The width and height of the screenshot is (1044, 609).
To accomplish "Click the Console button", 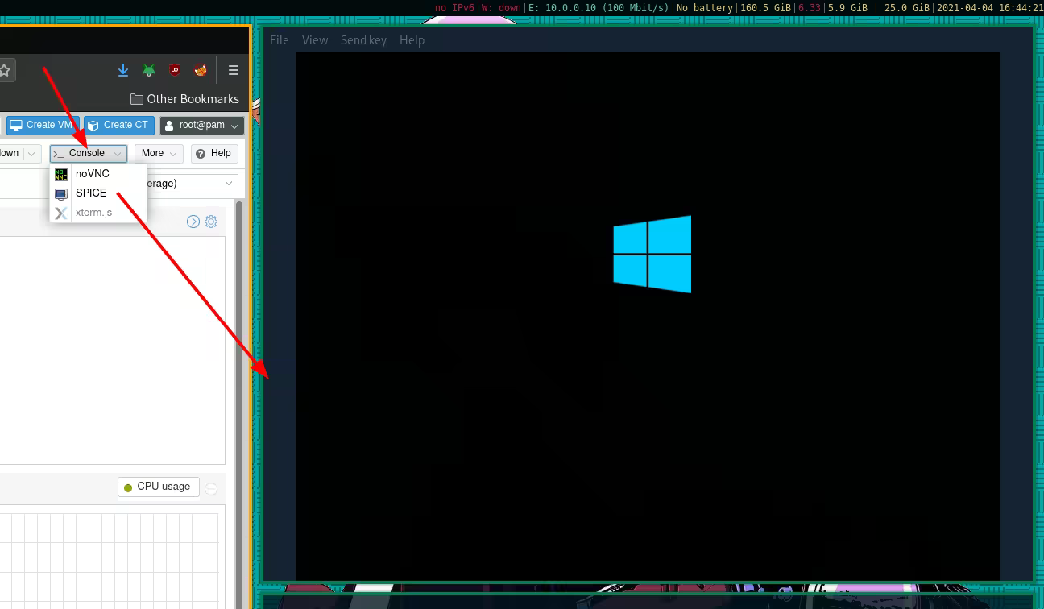I will [80, 153].
